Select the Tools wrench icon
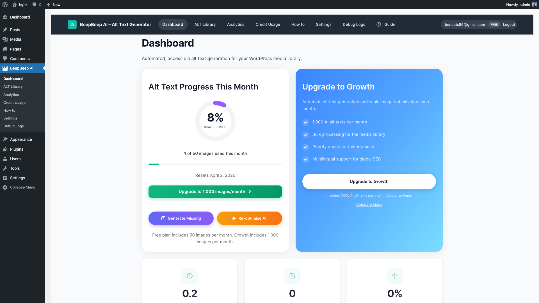The width and height of the screenshot is (539, 303). (5, 168)
